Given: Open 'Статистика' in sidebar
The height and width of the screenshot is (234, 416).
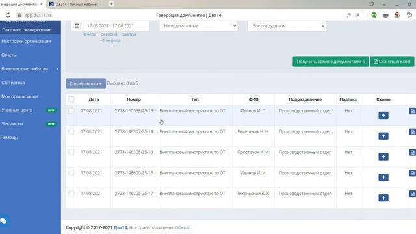Looking at the screenshot, I should (13, 83).
